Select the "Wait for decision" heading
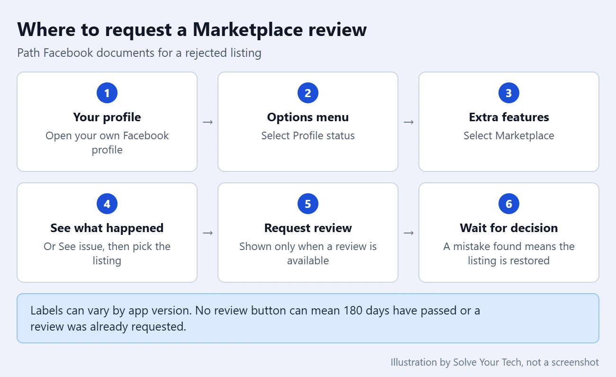This screenshot has height=377, width=616. click(x=509, y=228)
